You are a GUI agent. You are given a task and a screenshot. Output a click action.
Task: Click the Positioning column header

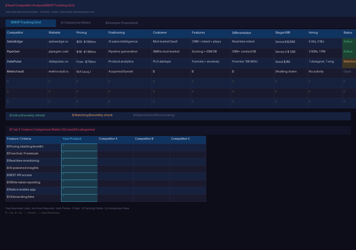pyautogui.click(x=129, y=34)
